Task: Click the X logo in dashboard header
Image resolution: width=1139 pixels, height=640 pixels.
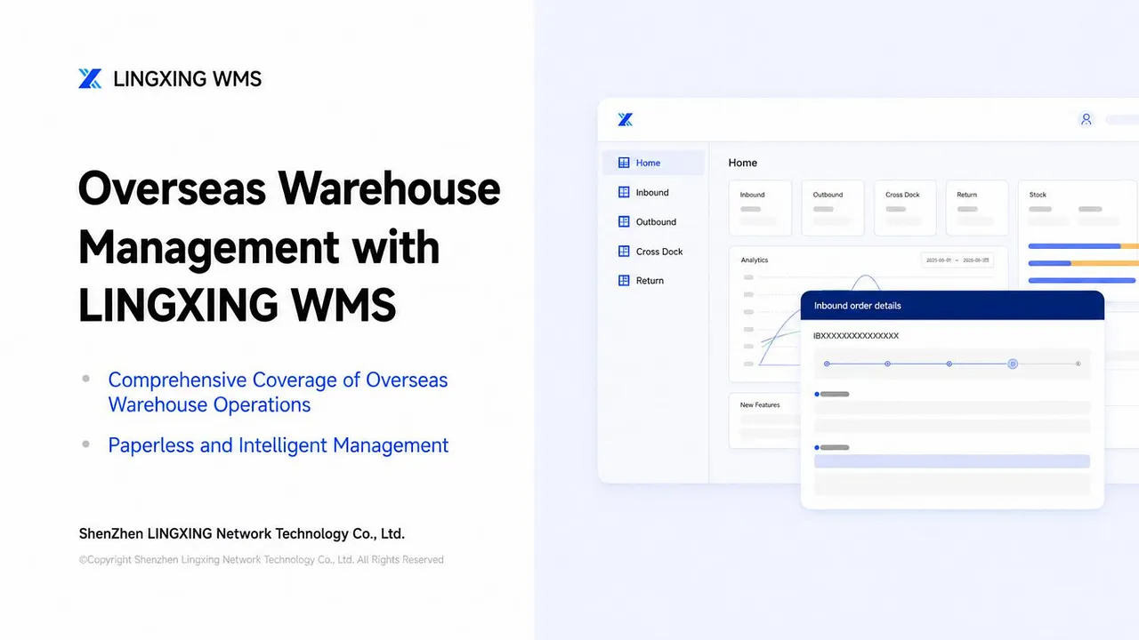Action: tap(626, 119)
